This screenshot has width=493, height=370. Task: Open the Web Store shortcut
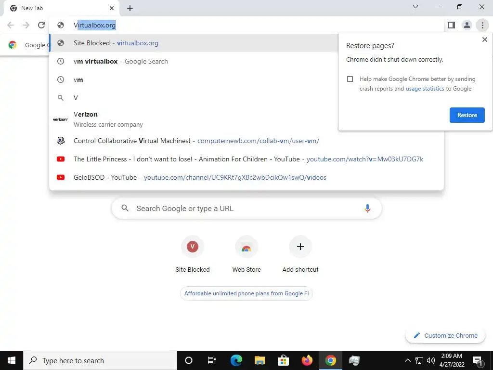(x=246, y=255)
